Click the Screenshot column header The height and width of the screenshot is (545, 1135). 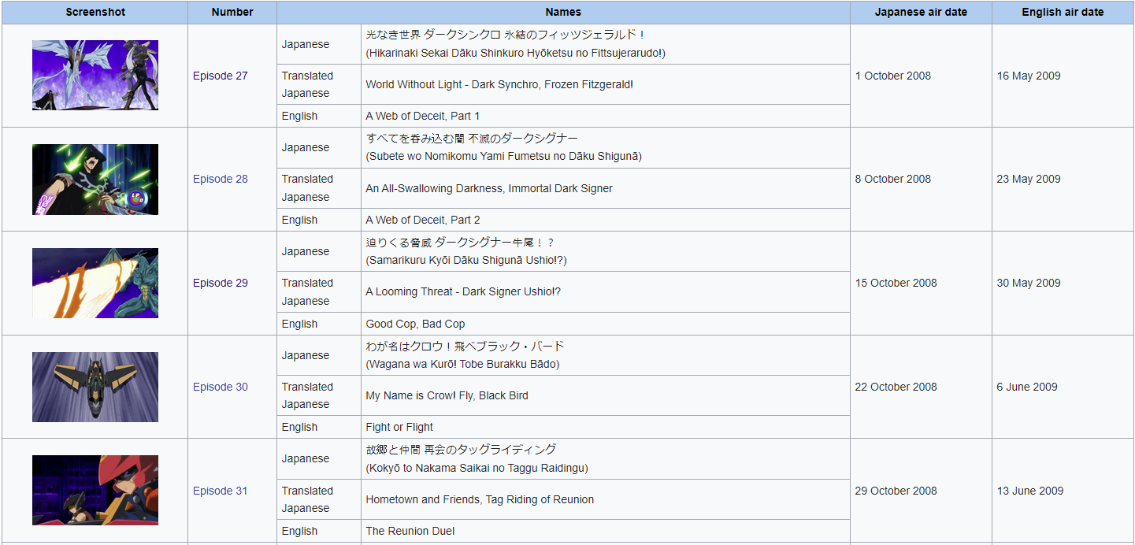(x=95, y=12)
